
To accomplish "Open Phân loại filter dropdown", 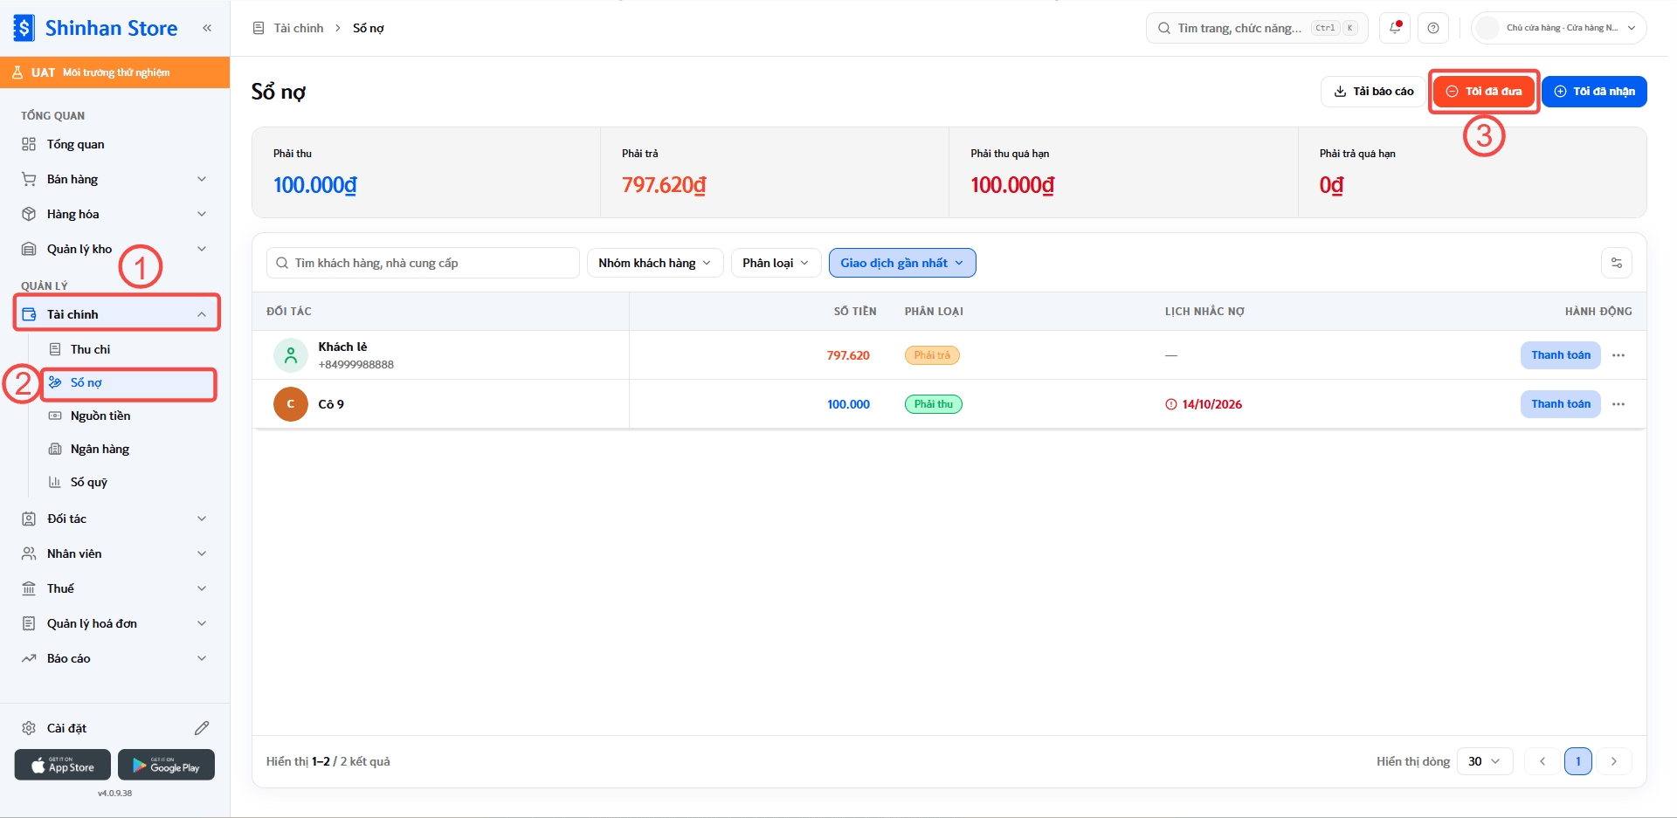I will pos(776,263).
